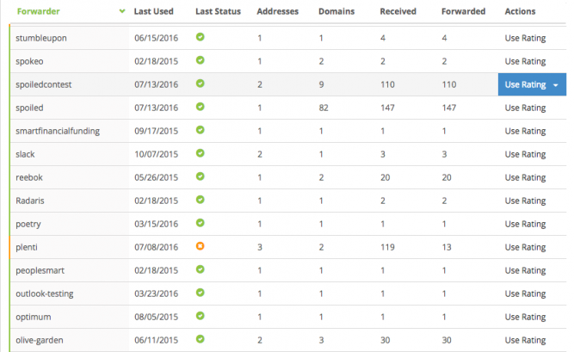574x352 pixels.
Task: Click the 13 forwarded count for plenti
Action: coord(447,247)
